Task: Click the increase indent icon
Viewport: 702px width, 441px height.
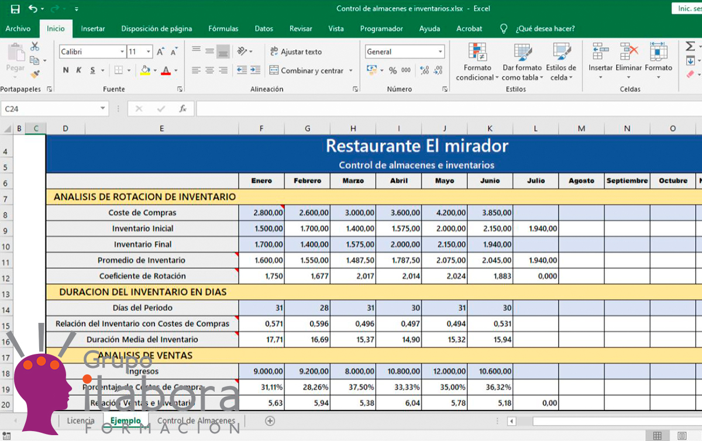Action: [255, 70]
